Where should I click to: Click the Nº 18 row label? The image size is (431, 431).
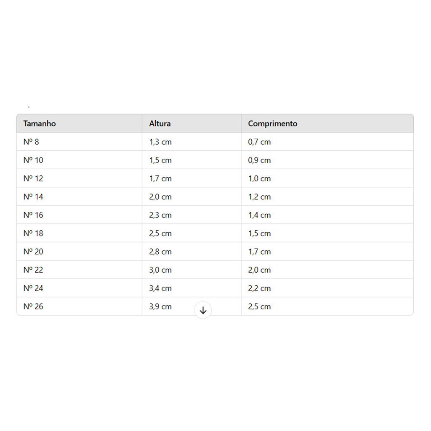click(x=33, y=234)
